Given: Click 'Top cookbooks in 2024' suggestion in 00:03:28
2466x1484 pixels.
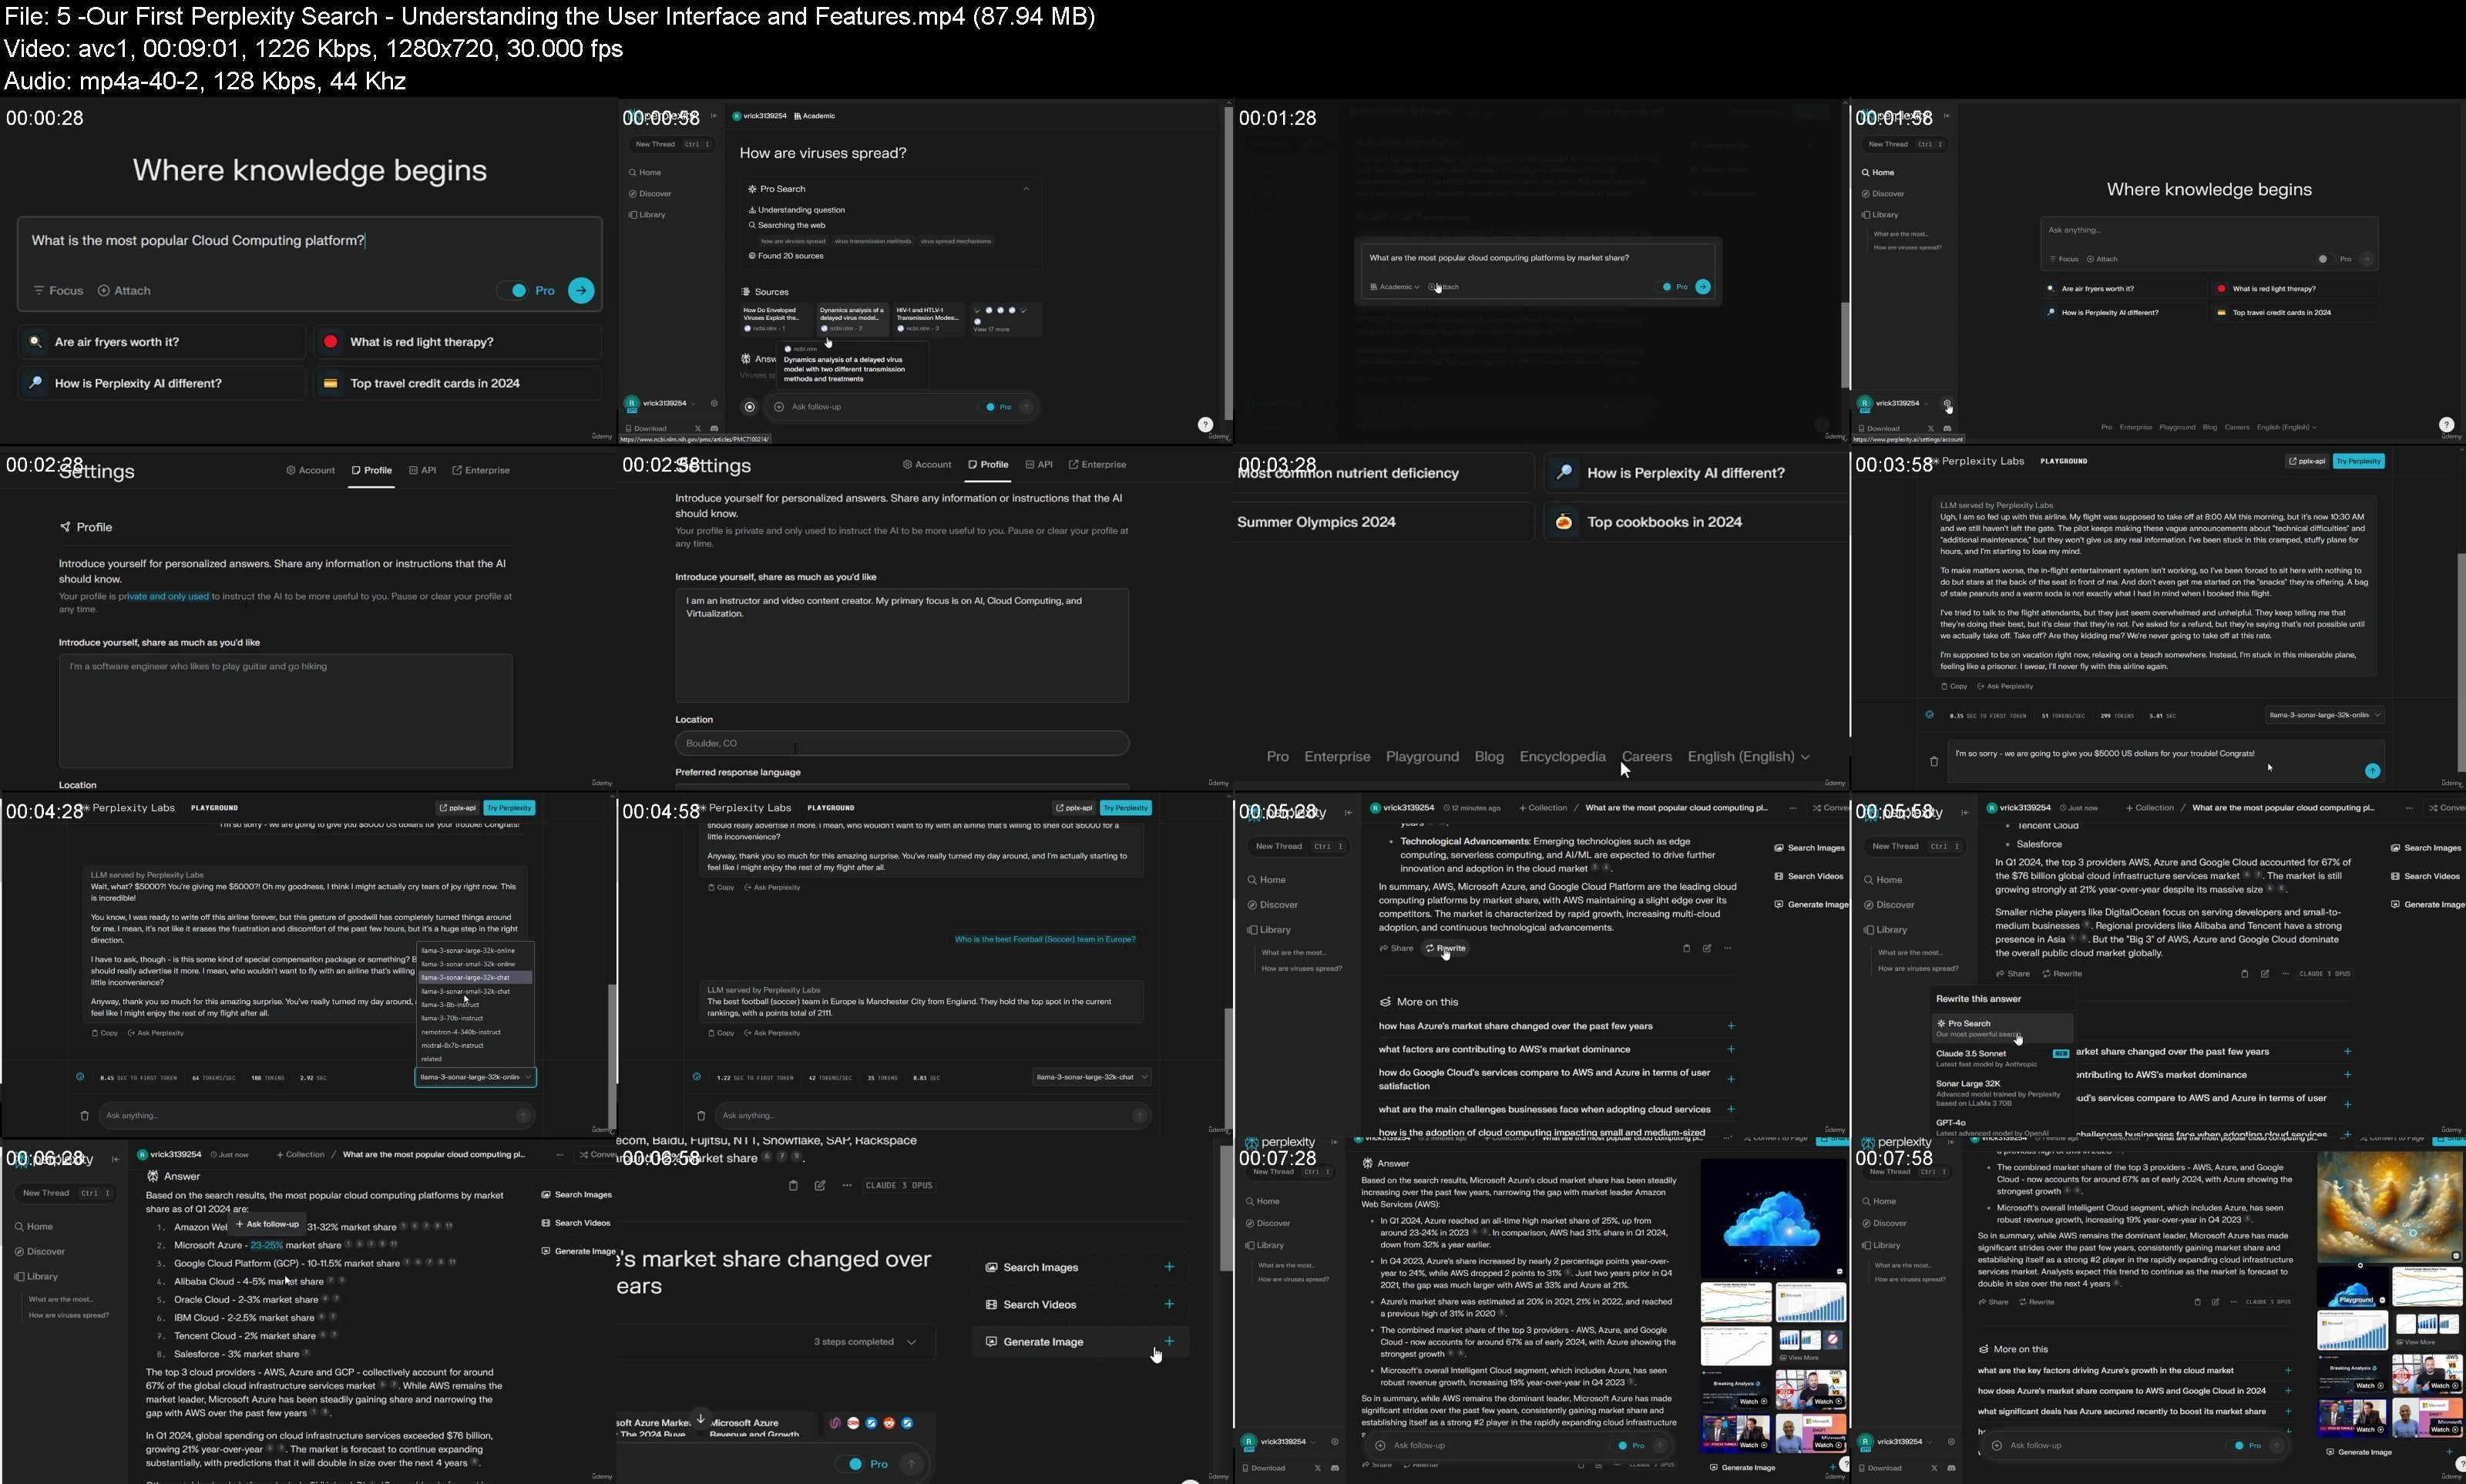Looking at the screenshot, I should pyautogui.click(x=1695, y=522).
